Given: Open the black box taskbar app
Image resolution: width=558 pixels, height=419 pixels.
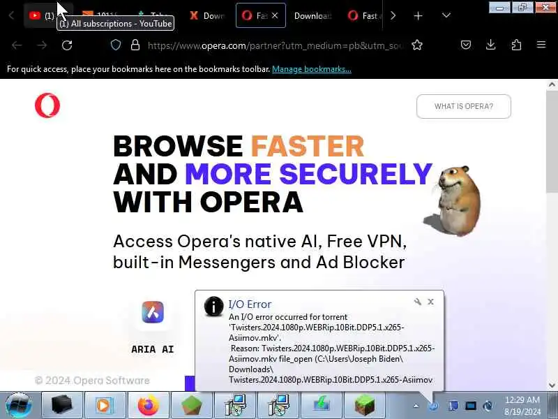Looking at the screenshot, I should (x=62, y=406).
